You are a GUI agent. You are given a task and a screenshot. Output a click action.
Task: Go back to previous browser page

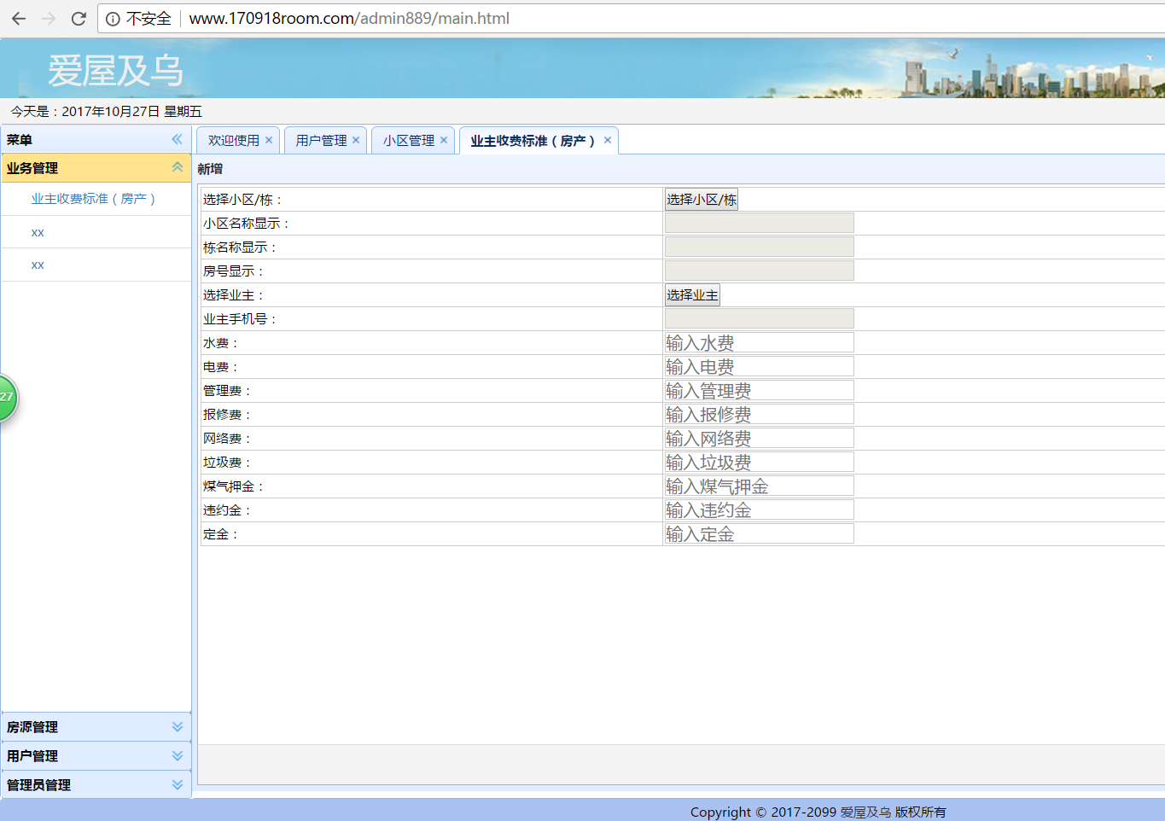coord(19,18)
